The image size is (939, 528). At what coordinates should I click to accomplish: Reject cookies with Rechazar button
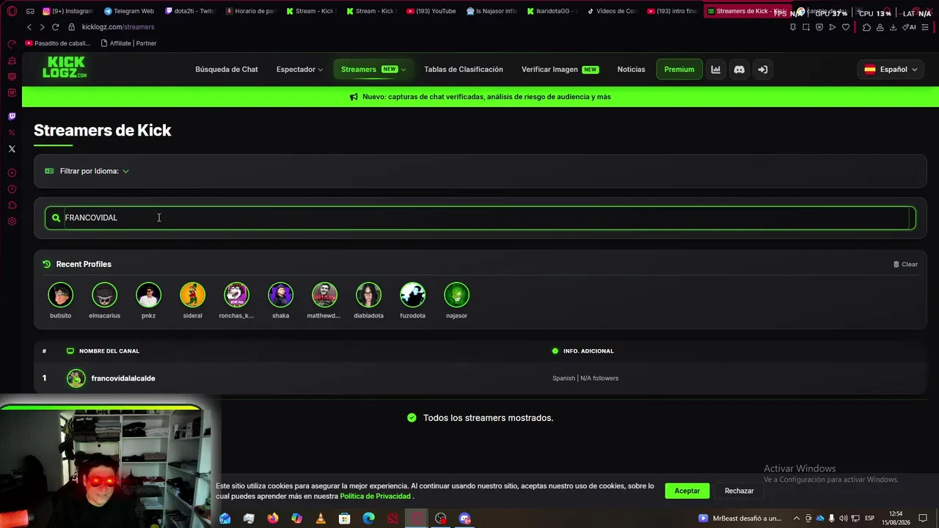[x=739, y=491]
